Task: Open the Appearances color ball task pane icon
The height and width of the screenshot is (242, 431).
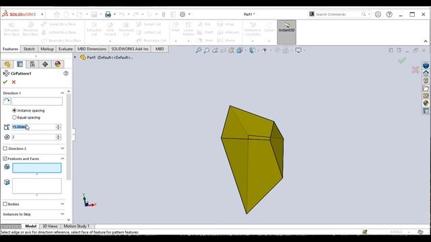Action: [426, 103]
